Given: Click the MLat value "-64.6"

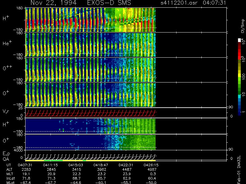Looking at the screenshot, I should coord(76,182).
